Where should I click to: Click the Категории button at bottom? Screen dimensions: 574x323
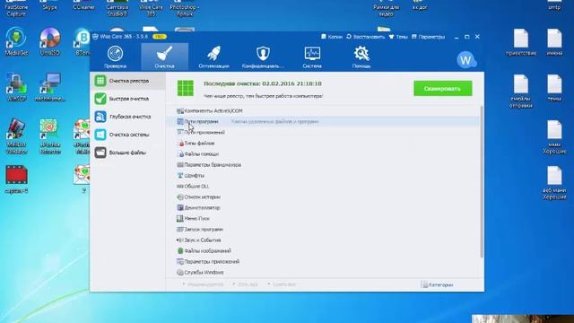[438, 284]
